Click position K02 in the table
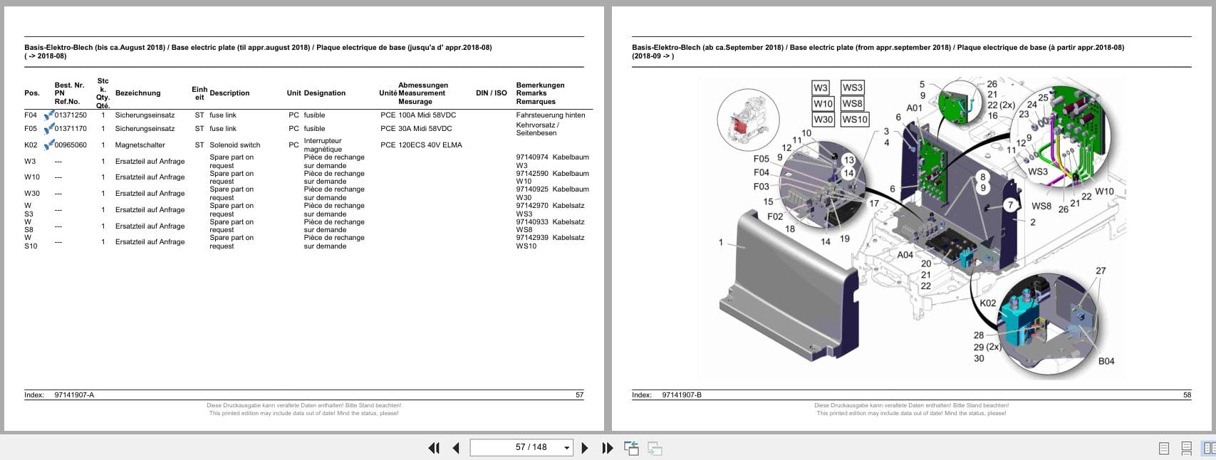The image size is (1216, 460). click(x=31, y=145)
